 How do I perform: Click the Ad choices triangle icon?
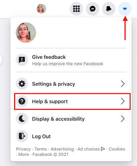click(103, 149)
